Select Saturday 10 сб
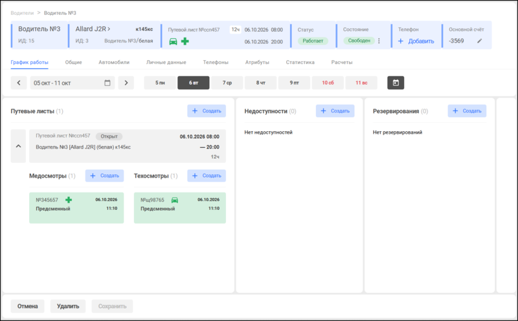This screenshot has width=518, height=321. point(328,83)
